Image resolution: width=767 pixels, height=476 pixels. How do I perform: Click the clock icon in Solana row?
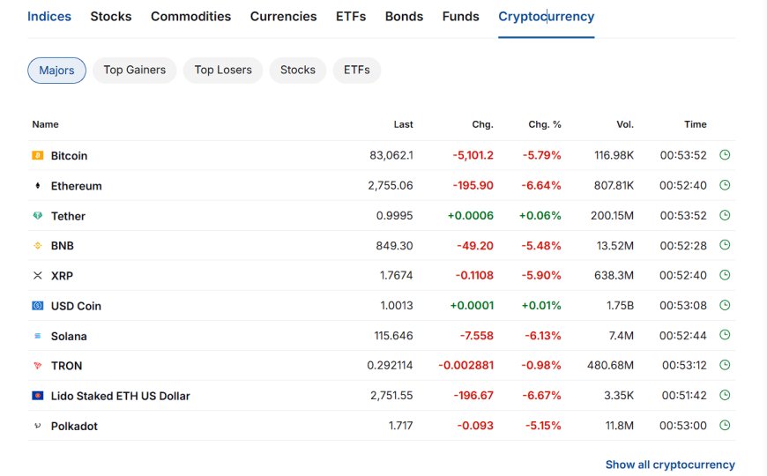tap(725, 335)
